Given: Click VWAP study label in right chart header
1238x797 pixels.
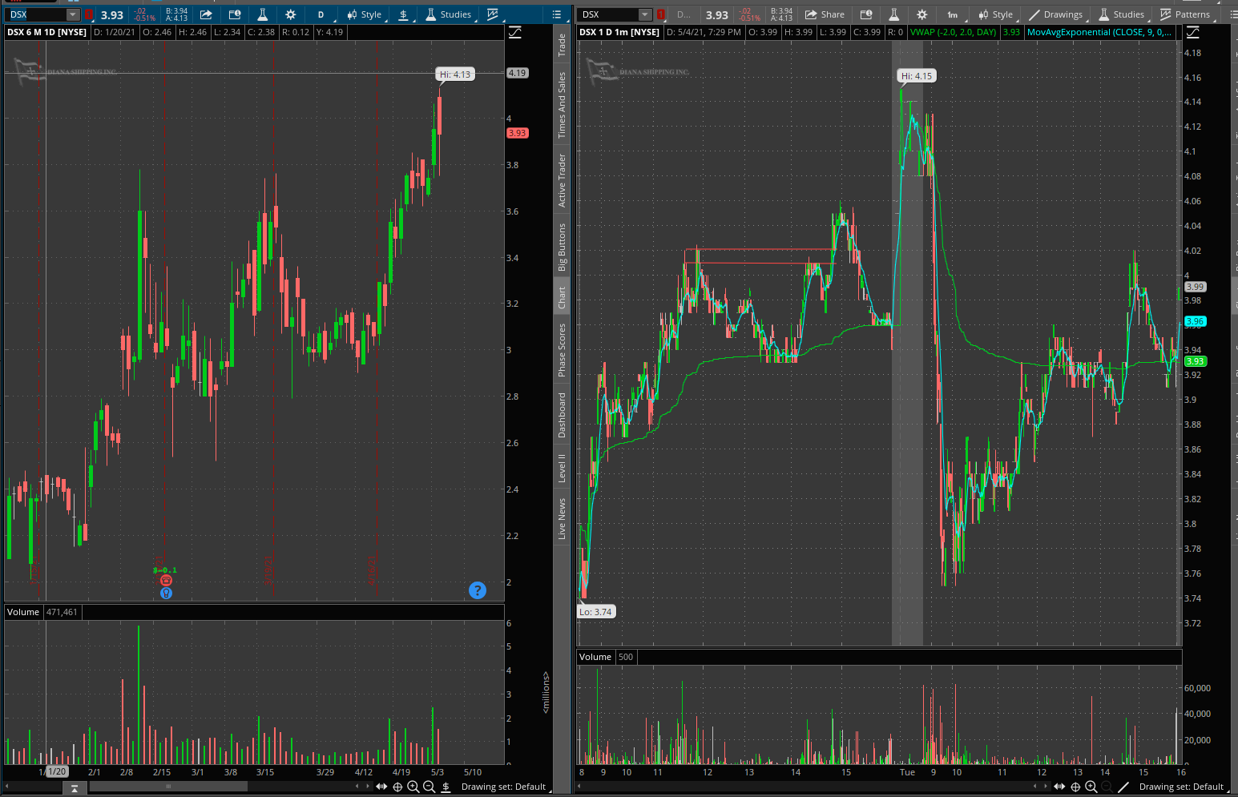Looking at the screenshot, I should 954,32.
